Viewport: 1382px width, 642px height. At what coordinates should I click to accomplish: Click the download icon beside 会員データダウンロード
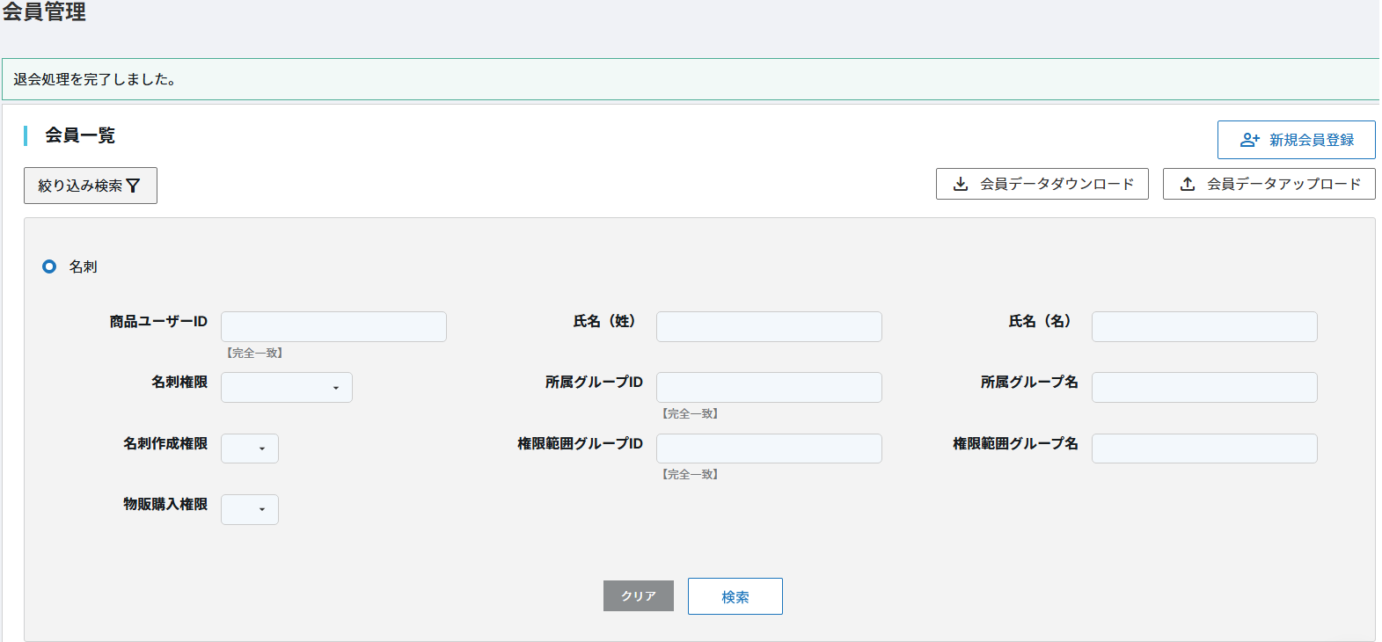(x=961, y=184)
